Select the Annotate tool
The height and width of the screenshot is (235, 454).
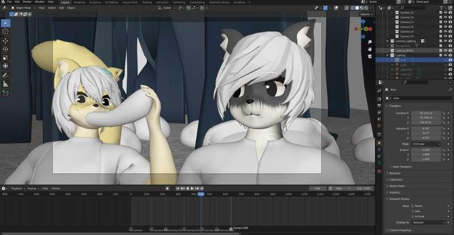(x=6, y=75)
